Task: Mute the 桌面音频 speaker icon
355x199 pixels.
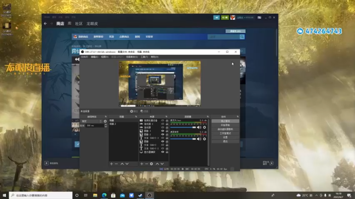Action: click(199, 139)
